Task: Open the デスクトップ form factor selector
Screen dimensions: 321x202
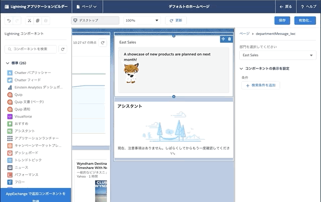Action: pos(95,20)
